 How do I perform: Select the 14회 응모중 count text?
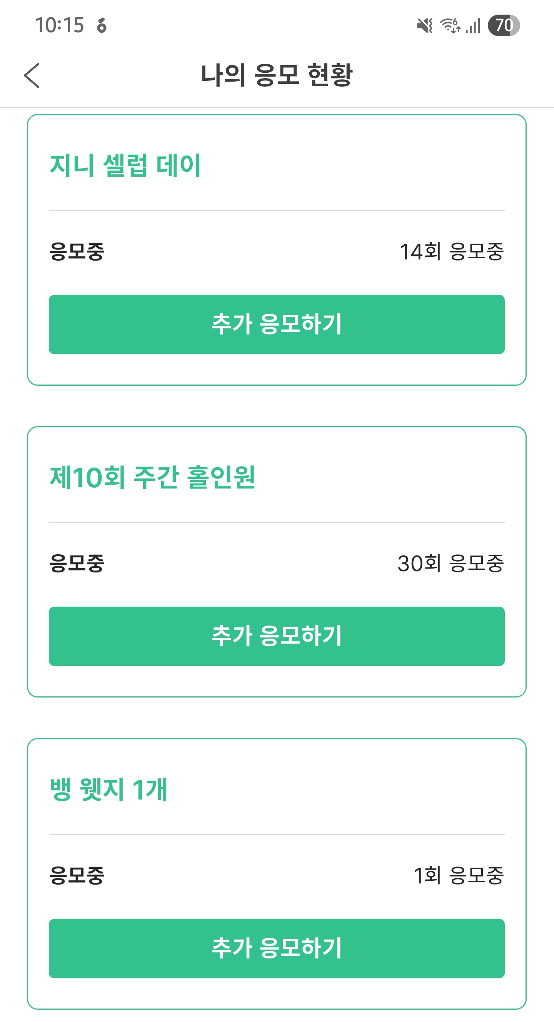[452, 251]
